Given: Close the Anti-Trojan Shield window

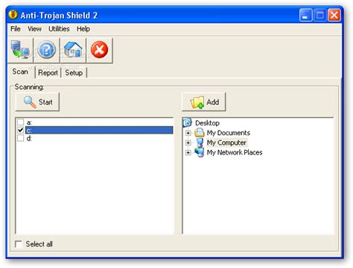Looking at the screenshot, I should [x=334, y=16].
